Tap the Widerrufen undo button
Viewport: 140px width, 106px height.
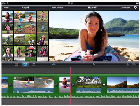point(126,8)
